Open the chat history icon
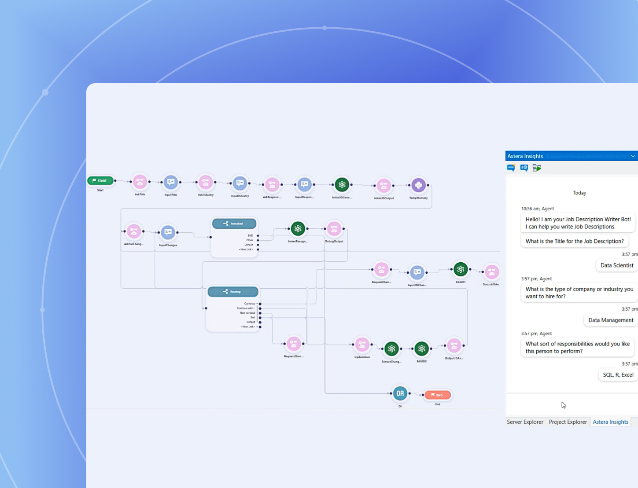Viewport: 638px width, 488px height. 524,168
